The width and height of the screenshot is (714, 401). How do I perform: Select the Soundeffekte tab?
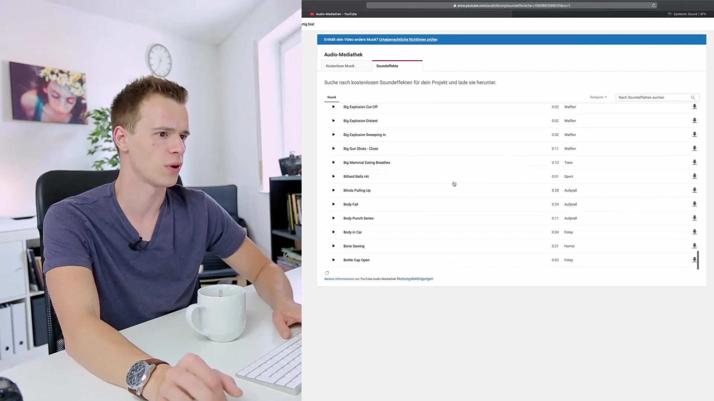coord(387,66)
